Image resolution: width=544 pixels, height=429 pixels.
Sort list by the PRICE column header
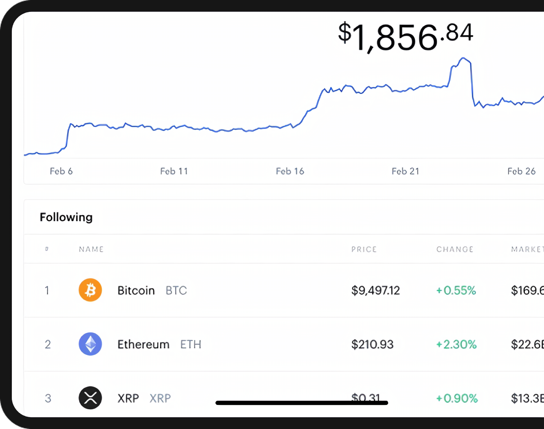point(364,249)
